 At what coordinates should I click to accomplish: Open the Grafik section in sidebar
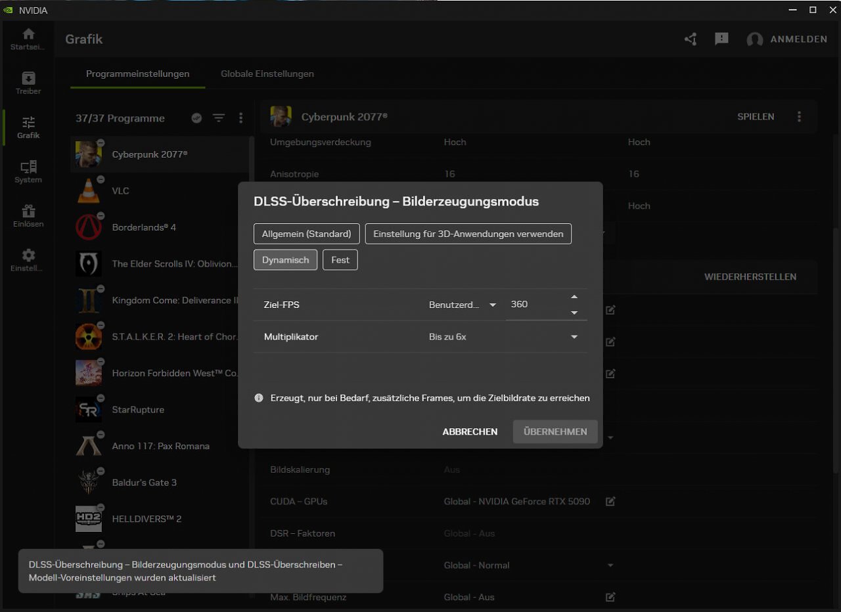[x=28, y=127]
